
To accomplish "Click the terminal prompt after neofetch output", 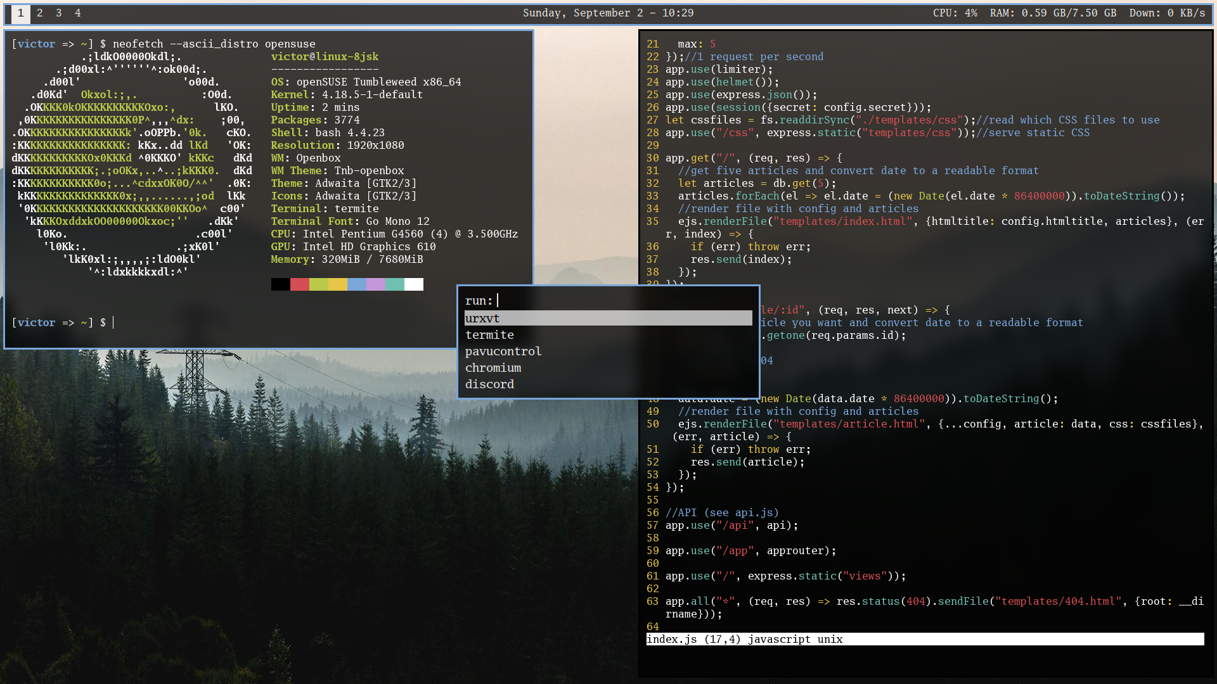I will pos(62,323).
